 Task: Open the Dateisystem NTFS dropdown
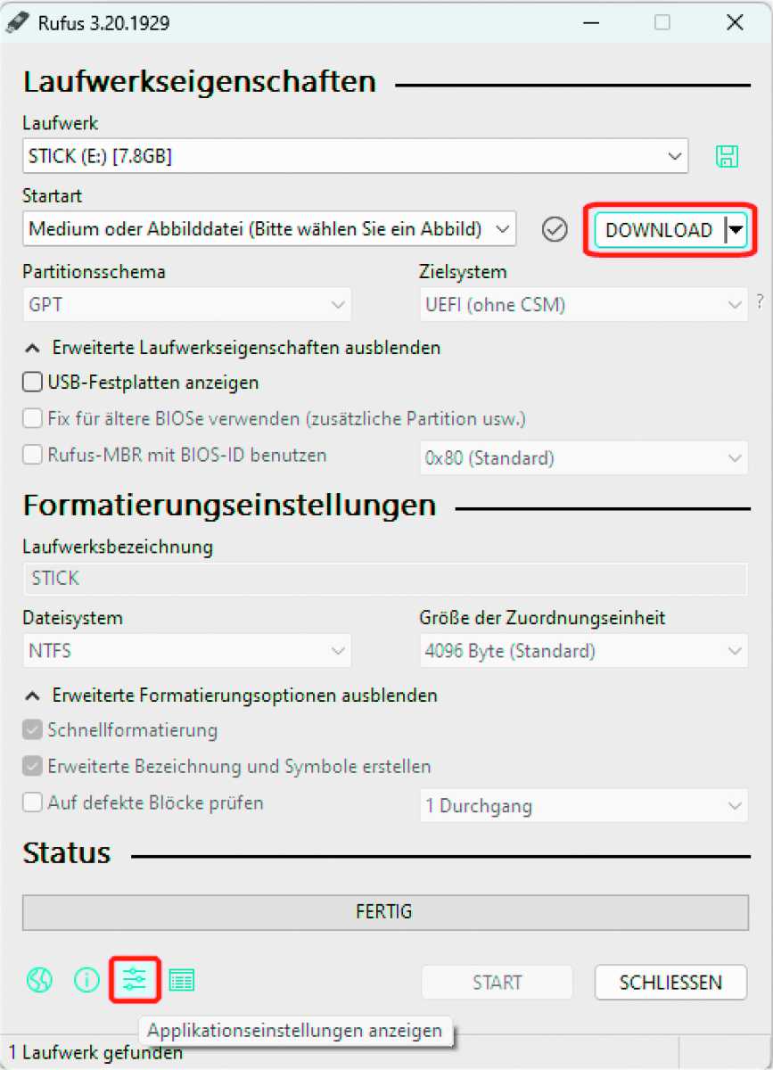187,651
